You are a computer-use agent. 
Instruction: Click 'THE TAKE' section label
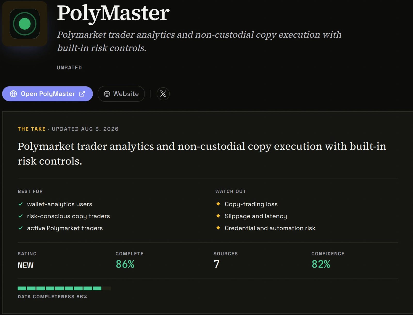[31, 129]
